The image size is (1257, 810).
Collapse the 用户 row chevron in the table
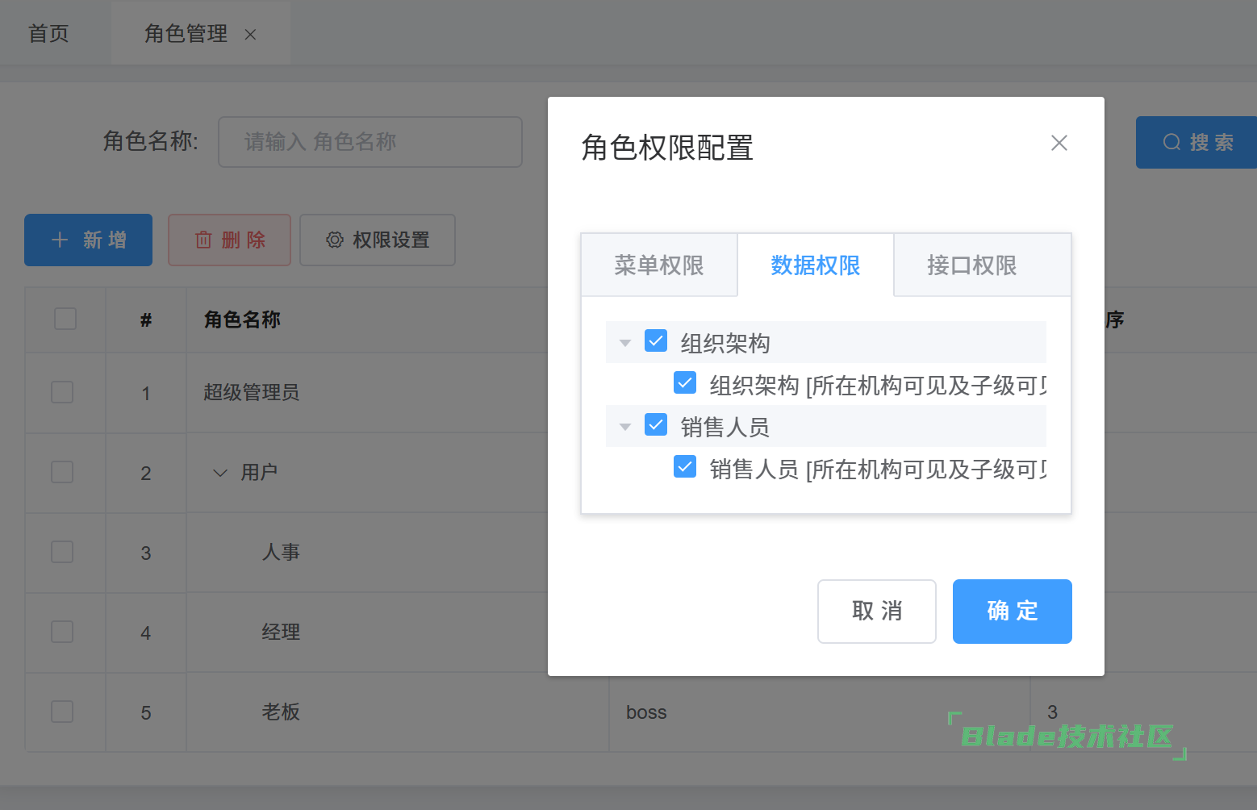pyautogui.click(x=219, y=473)
